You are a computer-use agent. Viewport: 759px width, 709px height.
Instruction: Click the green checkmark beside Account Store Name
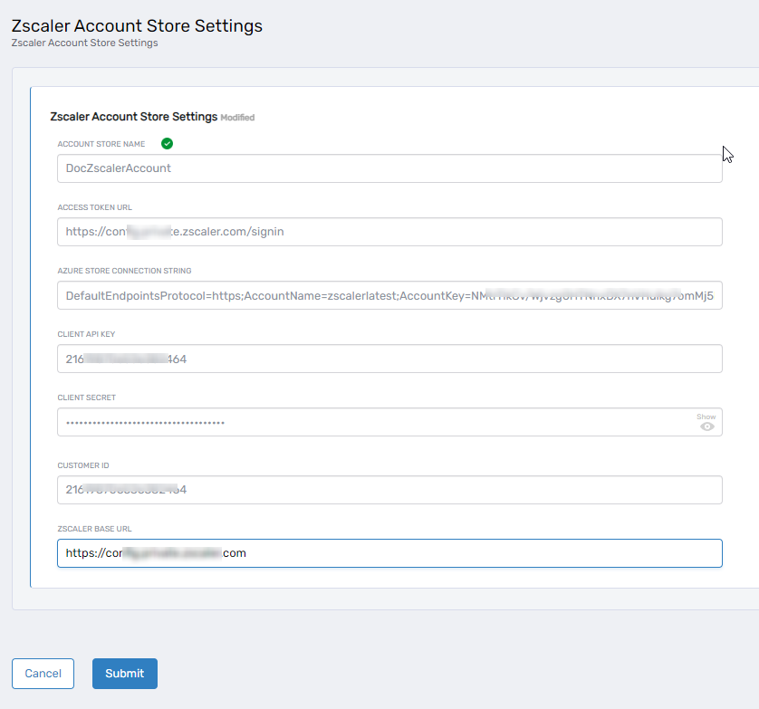(x=167, y=144)
